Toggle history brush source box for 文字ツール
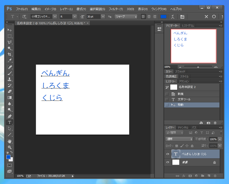Image resolution: width=229 pixels, height=184 pixels. 167,99
